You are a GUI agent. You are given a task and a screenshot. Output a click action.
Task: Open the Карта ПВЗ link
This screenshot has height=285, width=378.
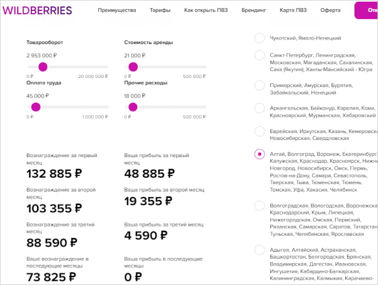(294, 11)
